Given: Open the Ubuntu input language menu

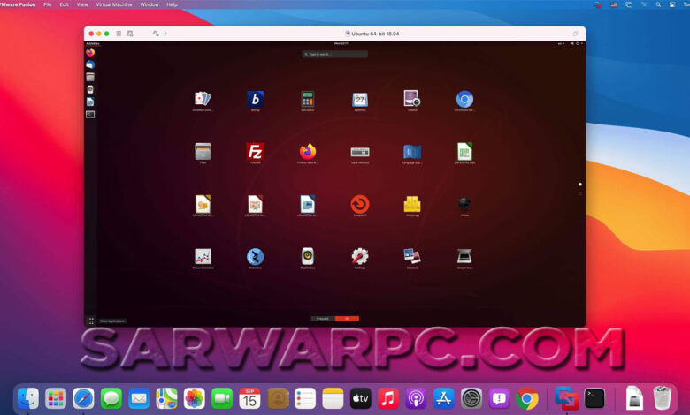Looking at the screenshot, I should [x=561, y=43].
